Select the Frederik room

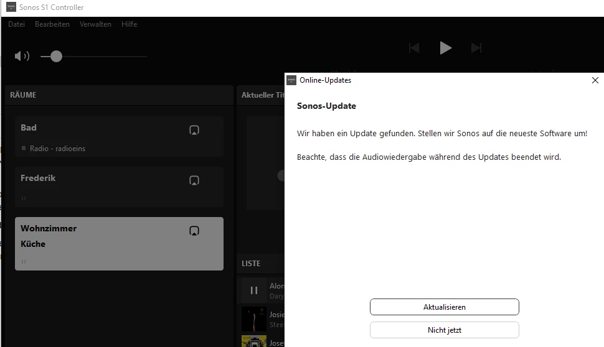(x=119, y=187)
